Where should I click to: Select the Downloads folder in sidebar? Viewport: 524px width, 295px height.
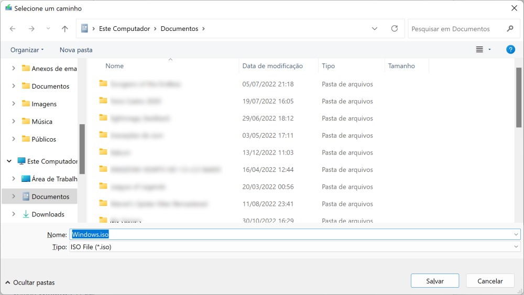(48, 214)
